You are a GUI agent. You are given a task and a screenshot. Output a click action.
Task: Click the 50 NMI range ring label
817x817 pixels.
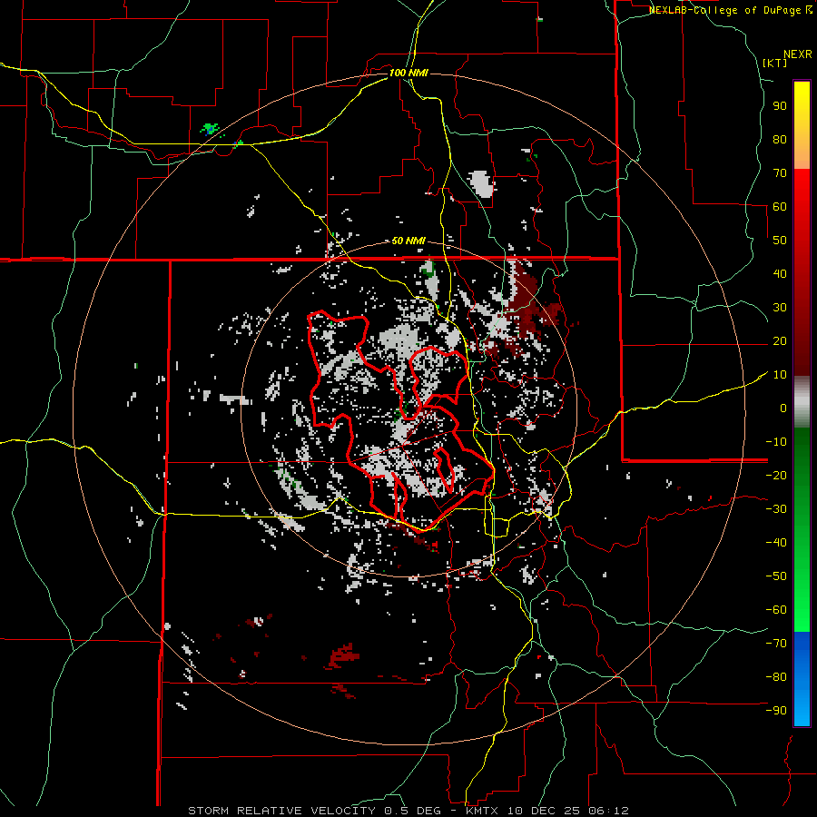tap(408, 241)
